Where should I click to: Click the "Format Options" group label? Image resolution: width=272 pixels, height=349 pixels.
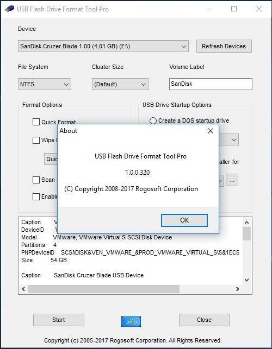pos(42,105)
